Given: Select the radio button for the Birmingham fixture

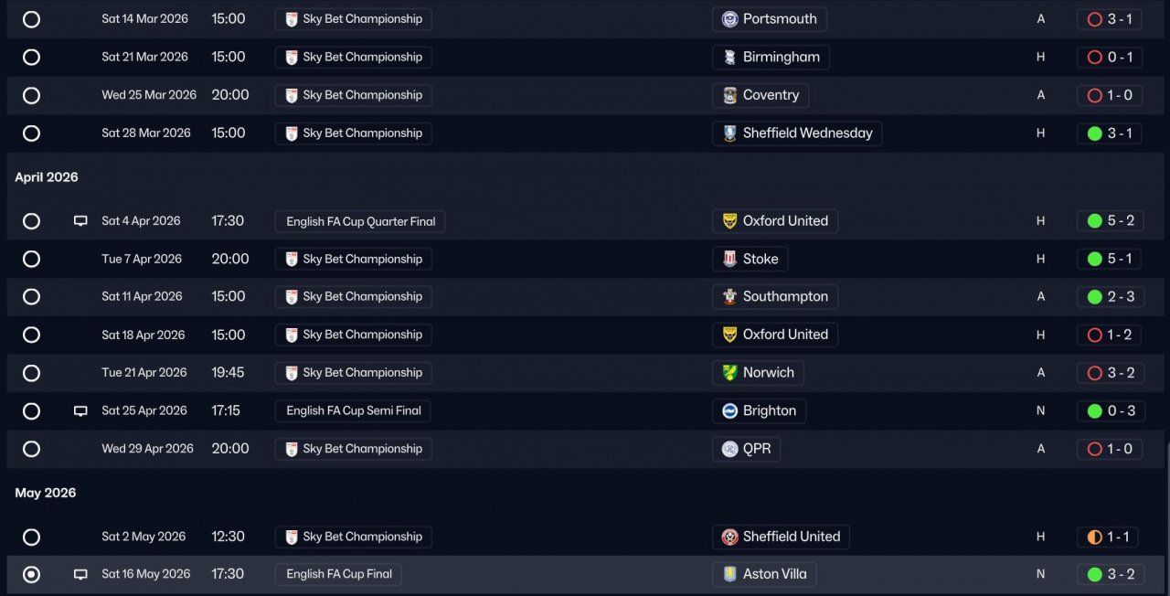Looking at the screenshot, I should click(31, 58).
